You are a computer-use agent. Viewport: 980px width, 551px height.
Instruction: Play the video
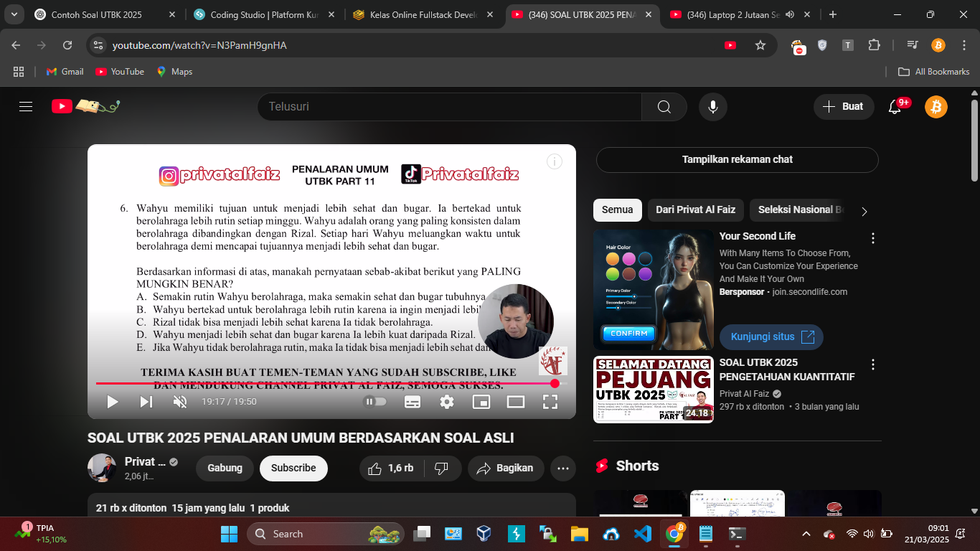[113, 402]
